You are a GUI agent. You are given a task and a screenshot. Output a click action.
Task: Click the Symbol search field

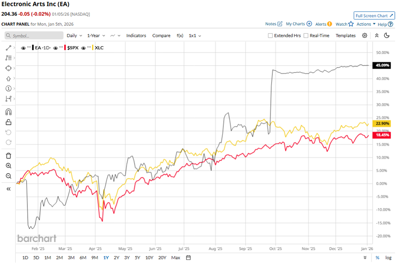pos(34,36)
